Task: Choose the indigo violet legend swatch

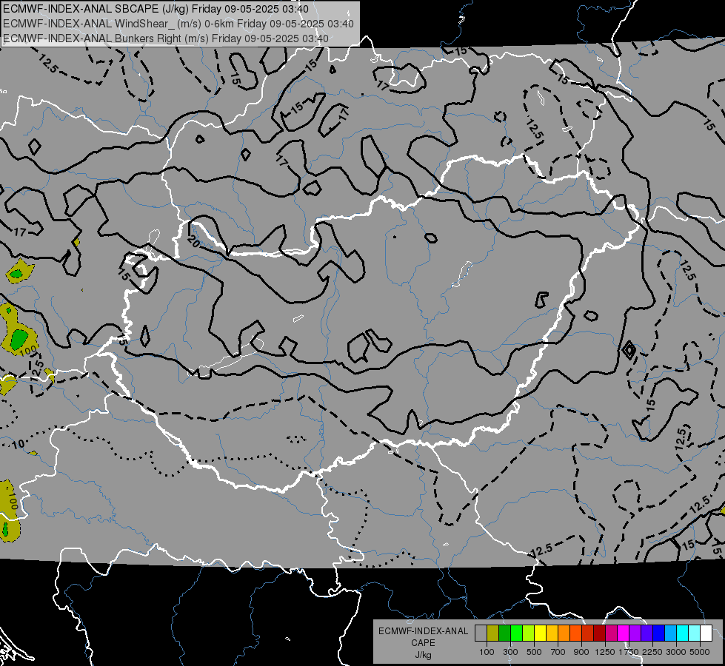Action: [647, 633]
